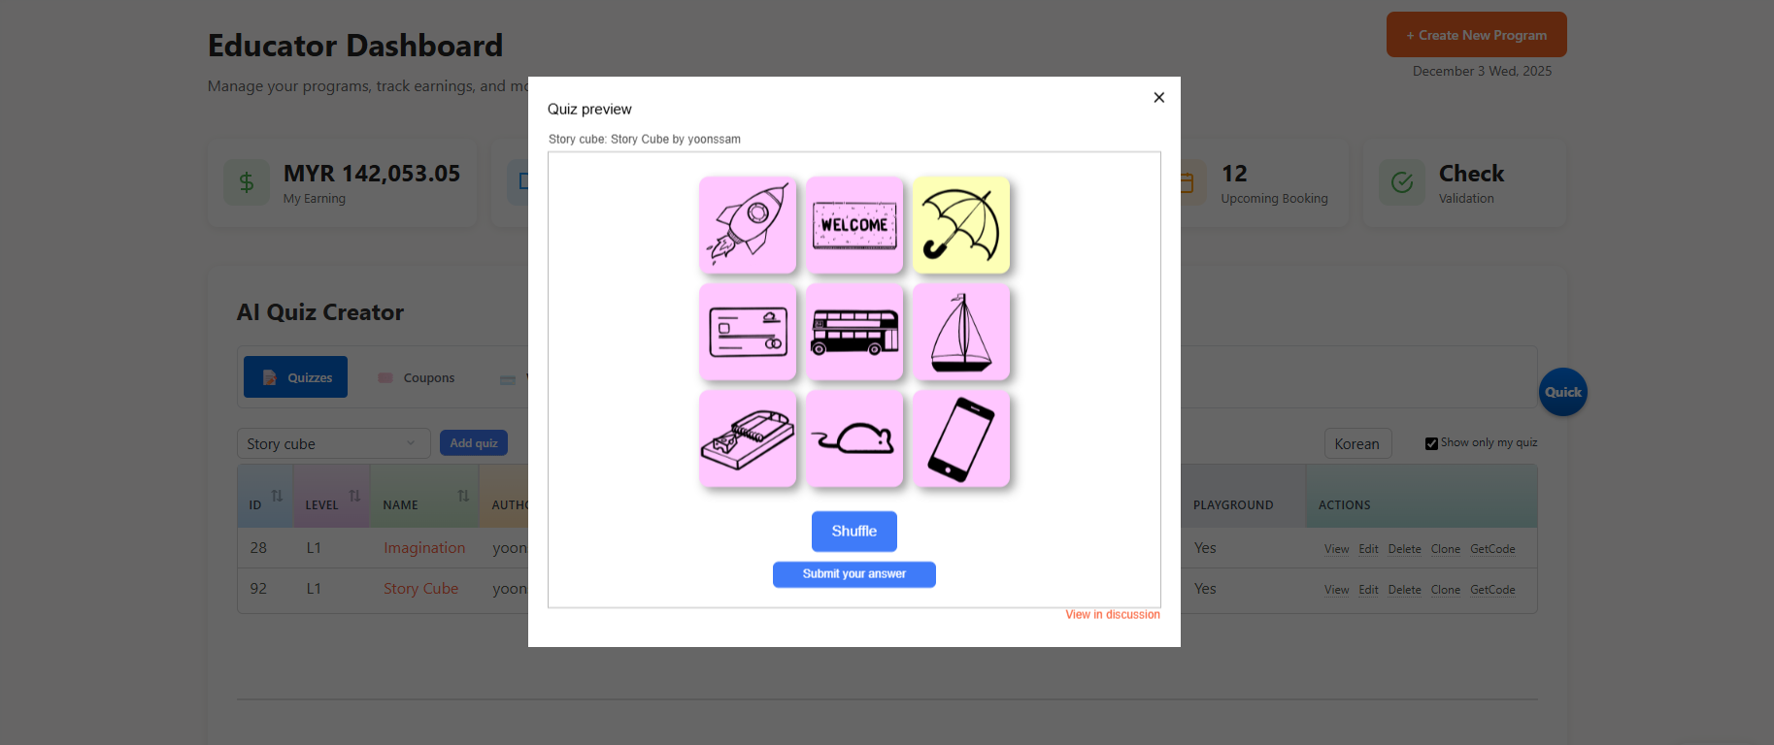Select the double-decker bus cube tile
Screen dimensions: 1774x745
point(854,332)
